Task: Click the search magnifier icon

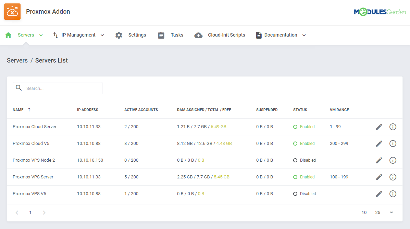Action: coord(19,88)
